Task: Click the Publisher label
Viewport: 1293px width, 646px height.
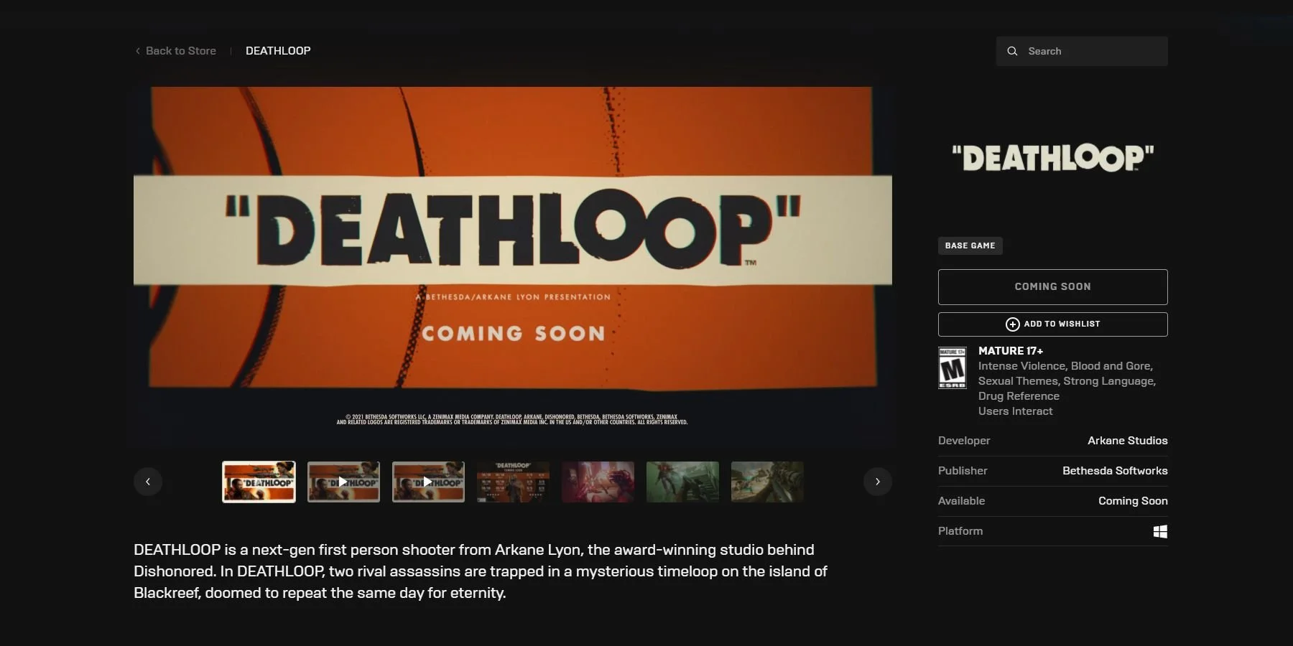Action: (963, 471)
